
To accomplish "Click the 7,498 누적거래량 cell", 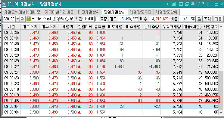I will click(171, 32).
